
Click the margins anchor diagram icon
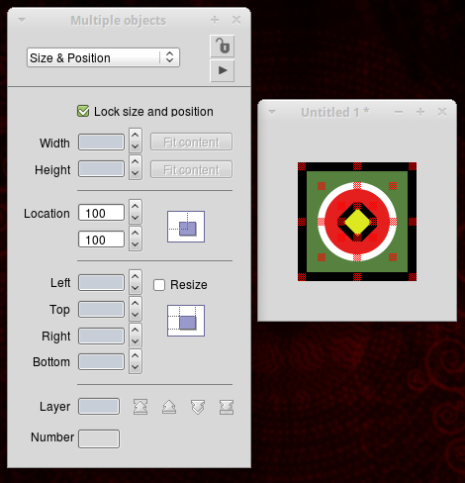[x=186, y=321]
